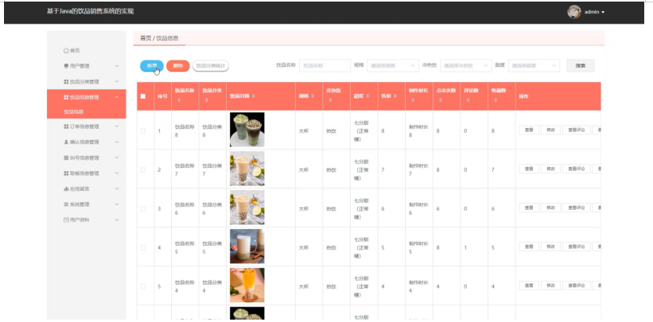Click the blue 新增 button
The width and height of the screenshot is (653, 322).
(152, 66)
